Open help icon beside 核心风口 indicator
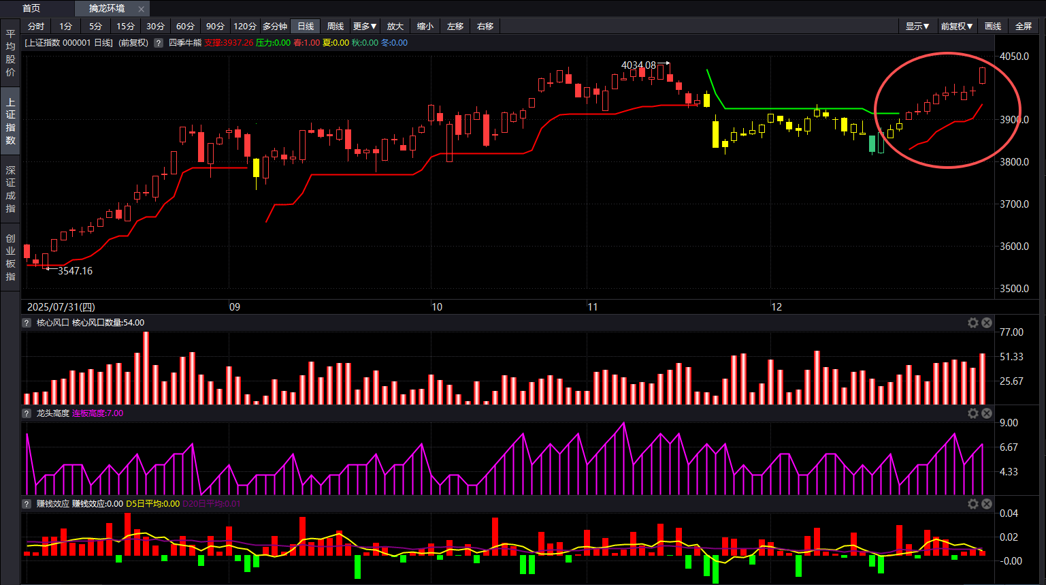This screenshot has width=1046, height=585. 27,323
